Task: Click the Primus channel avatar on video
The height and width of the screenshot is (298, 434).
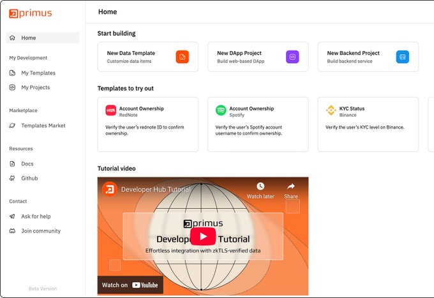Action: [x=109, y=189]
